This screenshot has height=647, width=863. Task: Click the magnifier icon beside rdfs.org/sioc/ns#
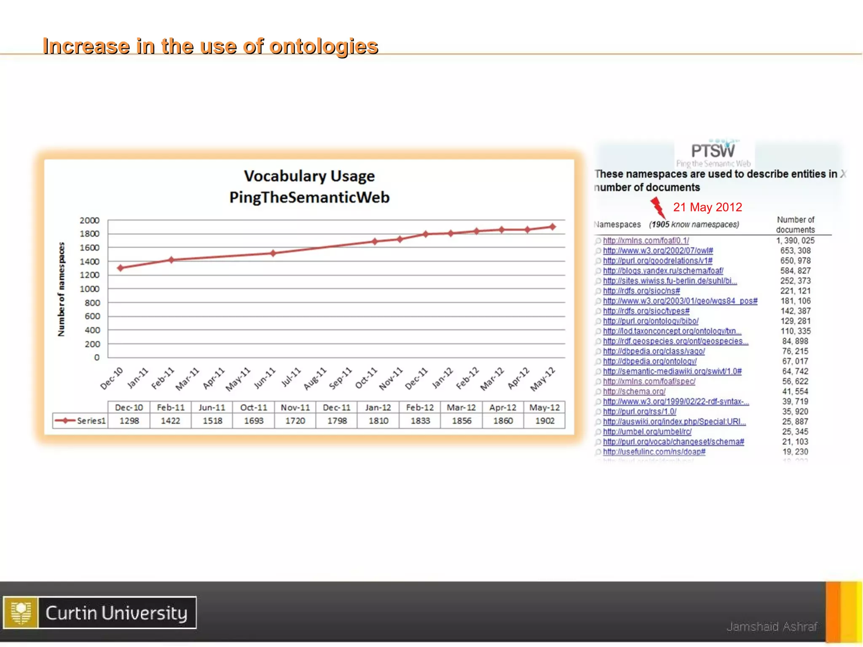(x=598, y=291)
